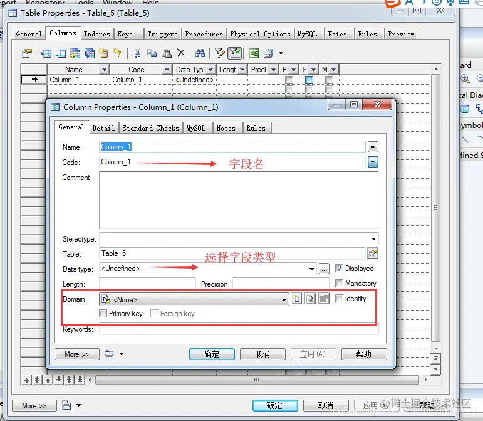Click 取消 in Column Properties dialog
483x421 pixels.
coord(262,354)
